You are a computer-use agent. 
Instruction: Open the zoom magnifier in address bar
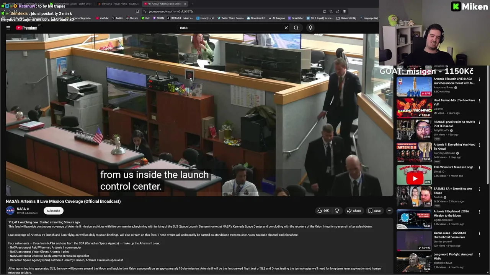(x=331, y=11)
